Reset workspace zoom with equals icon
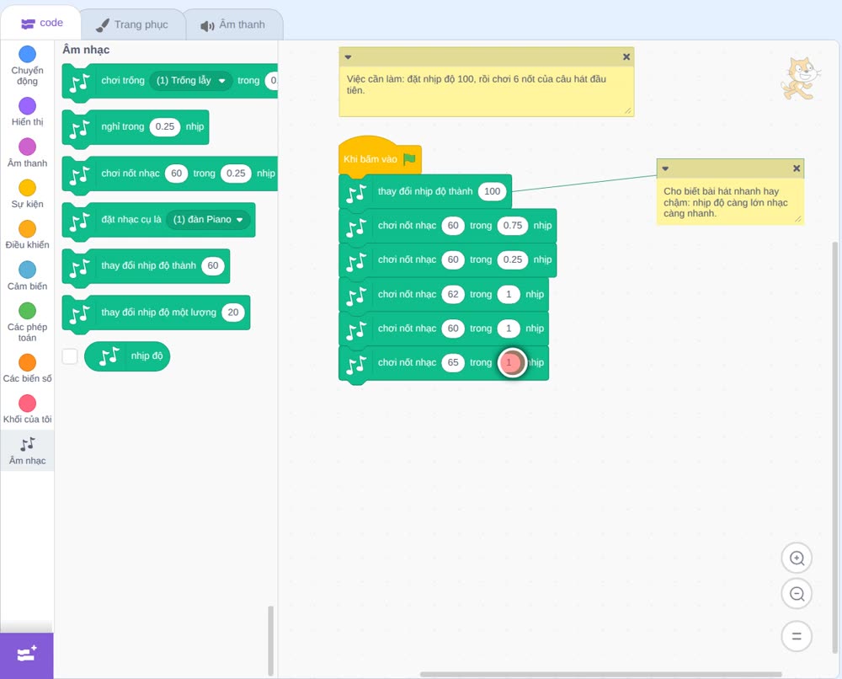The image size is (842, 679). click(797, 636)
